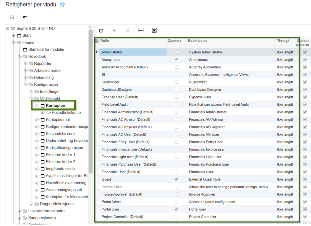Toggle Gjelder underordnede checkbox for Administrator
This screenshot has width=311, height=226.
(305, 52)
